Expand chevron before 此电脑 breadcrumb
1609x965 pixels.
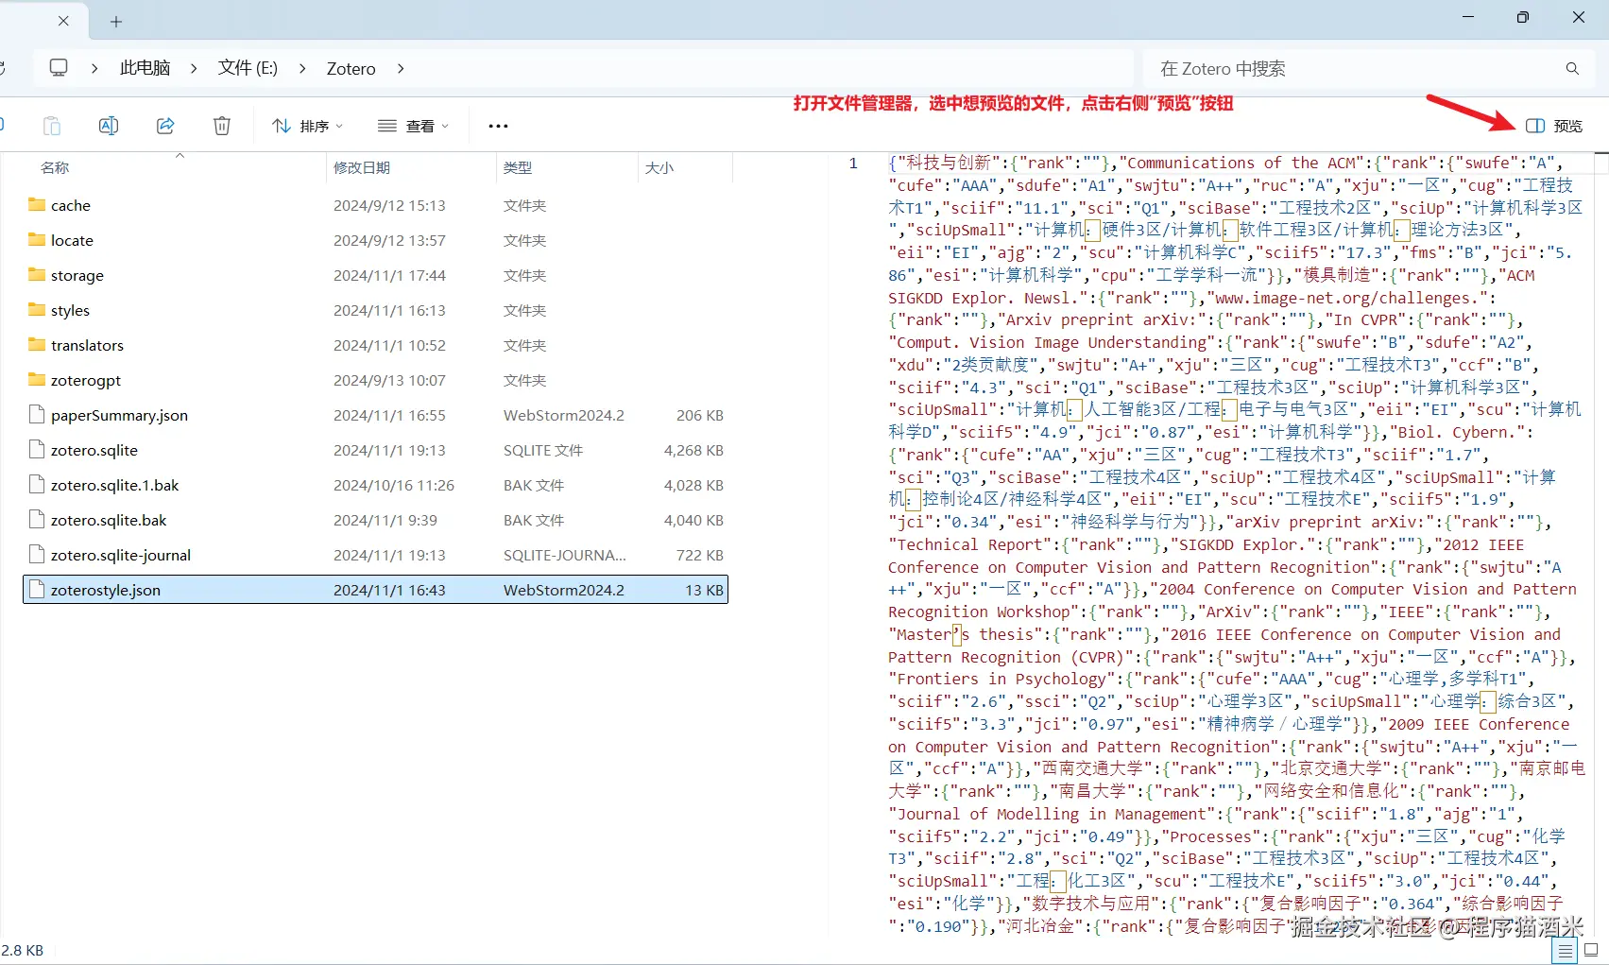[x=94, y=68]
